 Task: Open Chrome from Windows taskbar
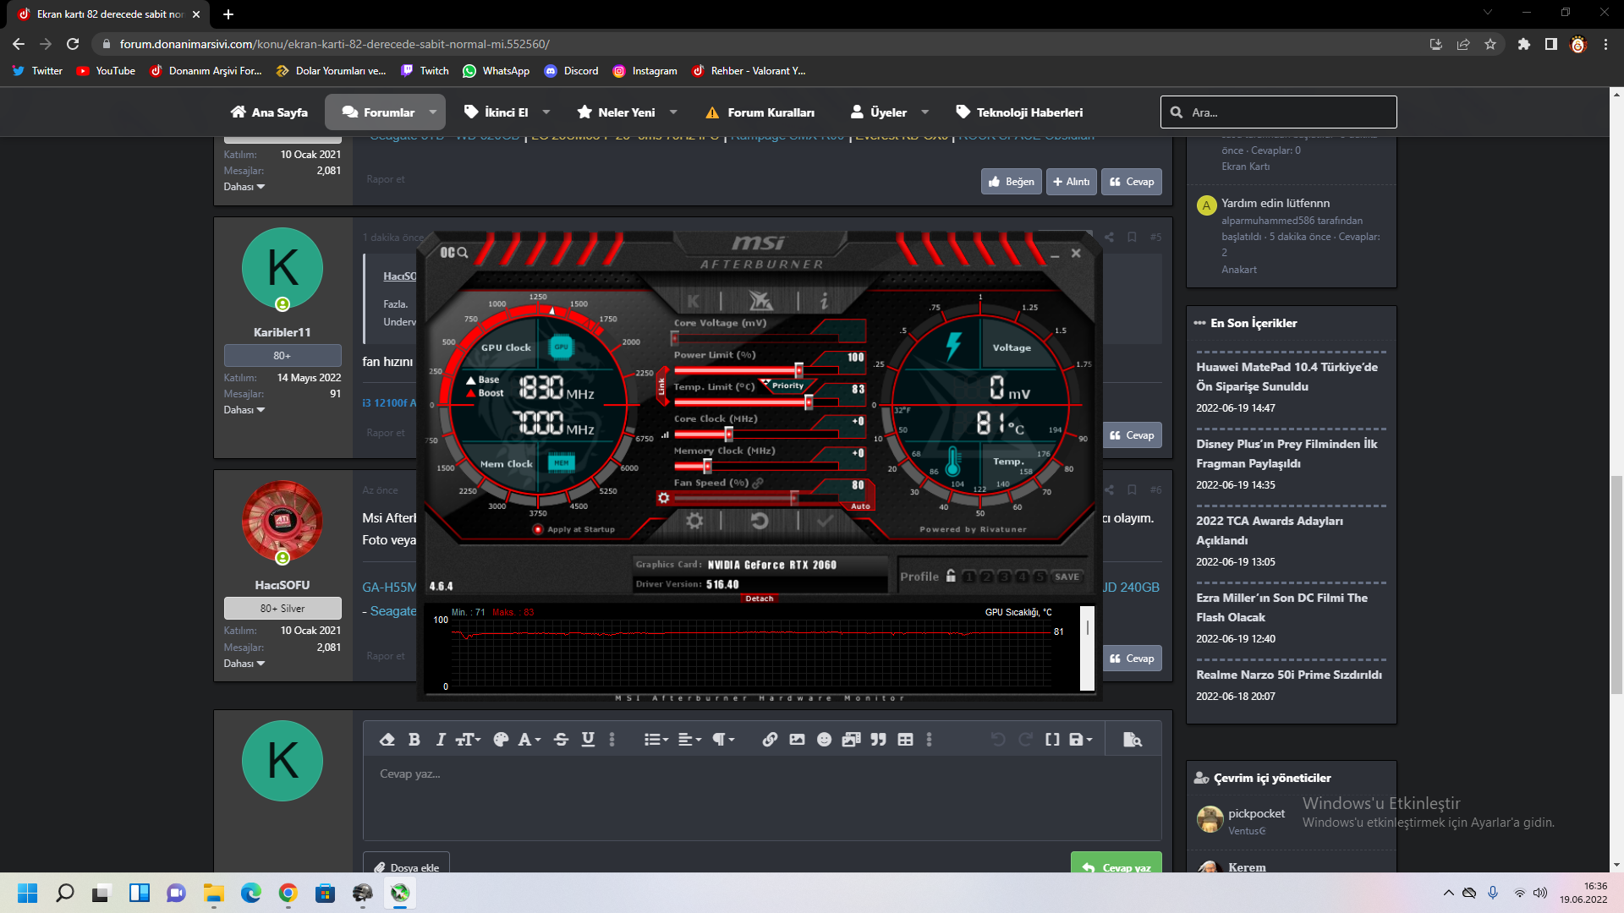[288, 893]
